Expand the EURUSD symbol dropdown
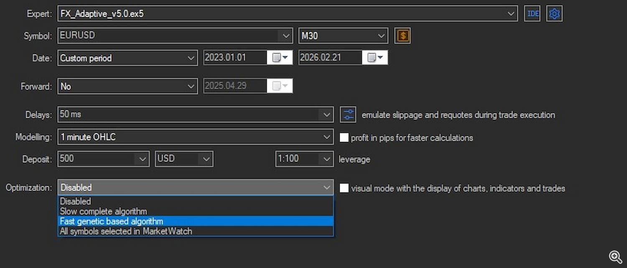This screenshot has height=268, width=627. coord(175,35)
